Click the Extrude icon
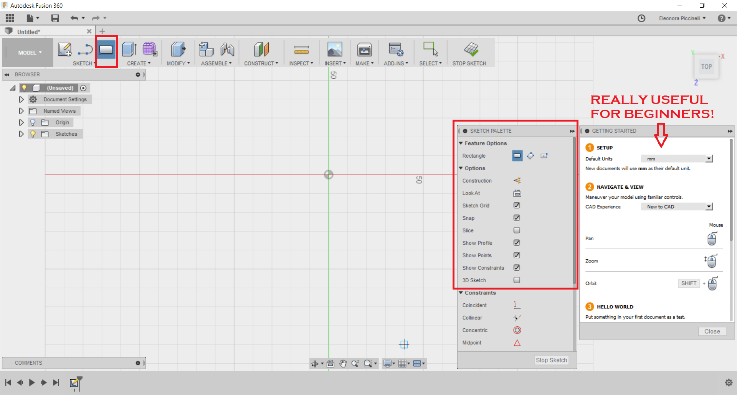 tap(129, 49)
